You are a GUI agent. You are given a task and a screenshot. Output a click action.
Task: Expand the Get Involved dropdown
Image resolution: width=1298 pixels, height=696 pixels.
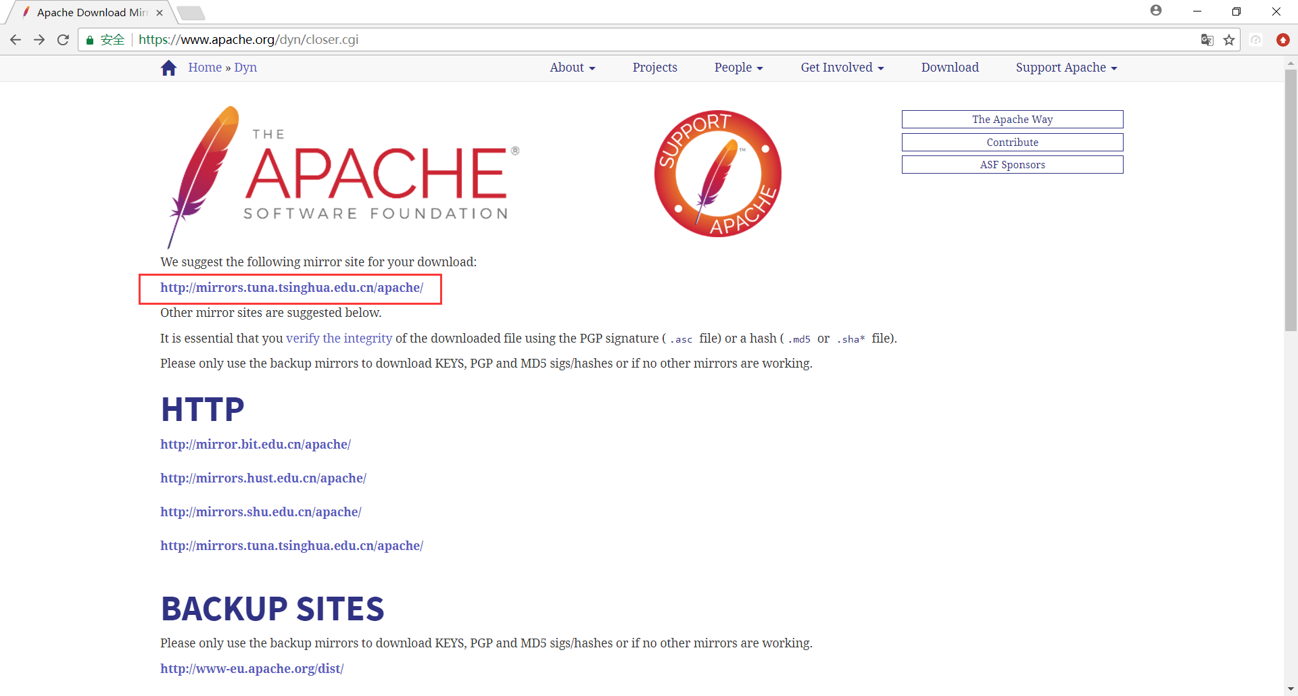(842, 68)
